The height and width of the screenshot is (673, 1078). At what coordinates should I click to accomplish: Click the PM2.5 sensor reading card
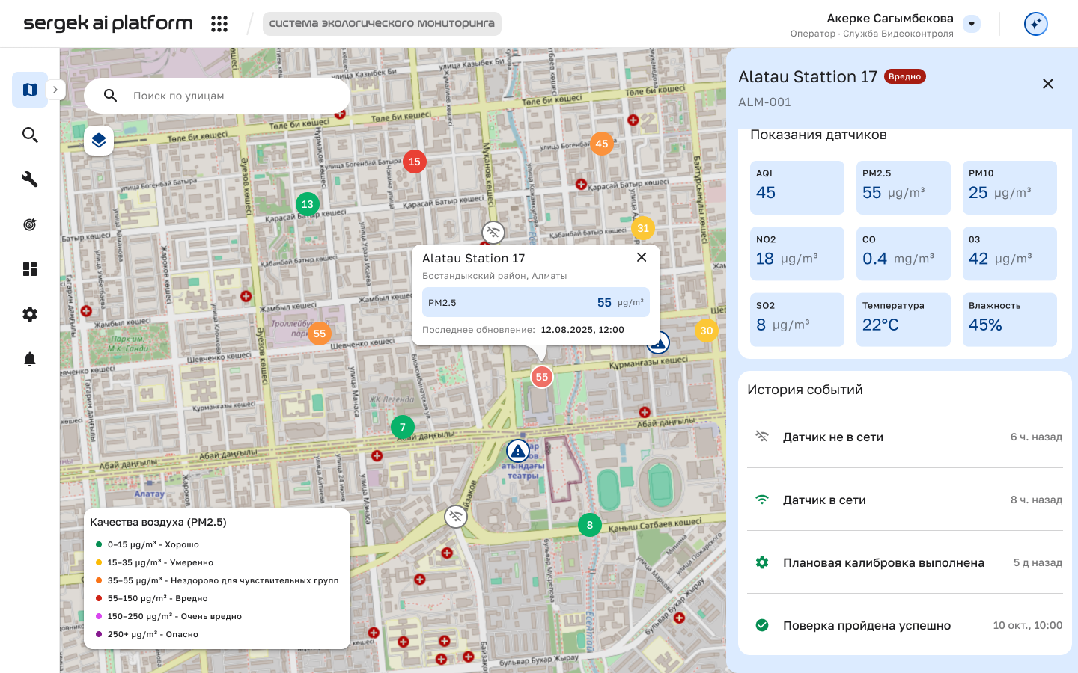click(x=903, y=188)
